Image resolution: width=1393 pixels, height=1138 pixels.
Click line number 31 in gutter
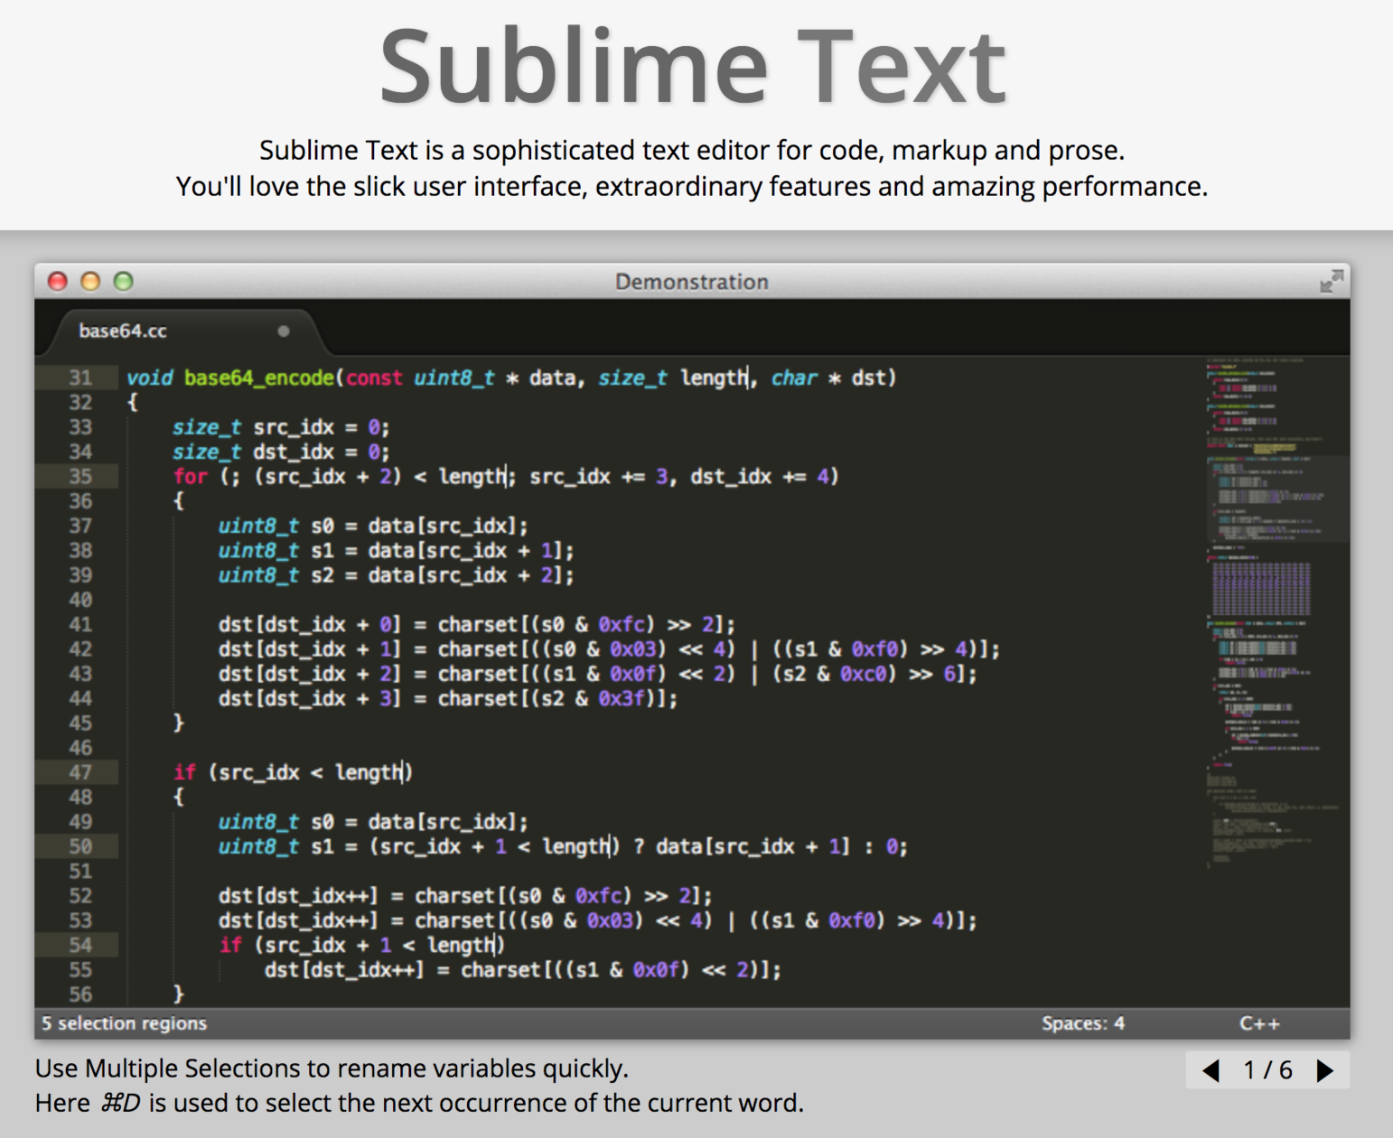[x=81, y=378]
